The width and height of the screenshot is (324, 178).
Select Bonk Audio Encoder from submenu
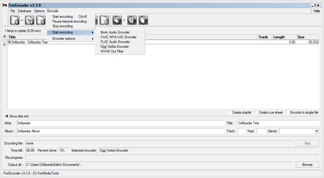pos(120,32)
